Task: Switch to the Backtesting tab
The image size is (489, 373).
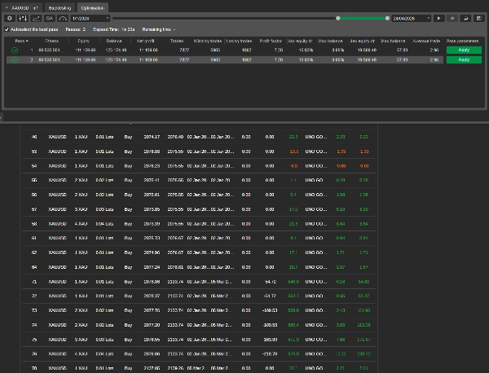Action: point(59,7)
